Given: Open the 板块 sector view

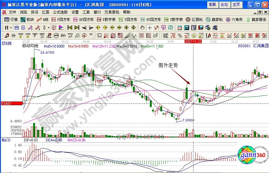Looking at the screenshot, I should (x=27, y=19).
